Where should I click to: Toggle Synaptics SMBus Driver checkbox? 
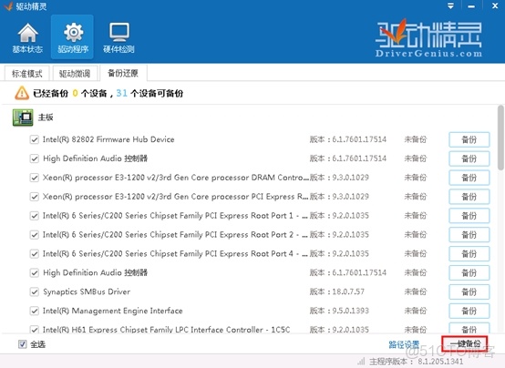tap(35, 291)
